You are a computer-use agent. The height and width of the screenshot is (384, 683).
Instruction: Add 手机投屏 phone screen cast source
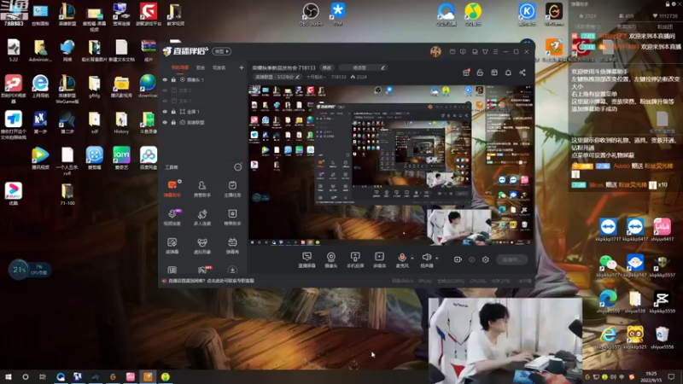355,259
